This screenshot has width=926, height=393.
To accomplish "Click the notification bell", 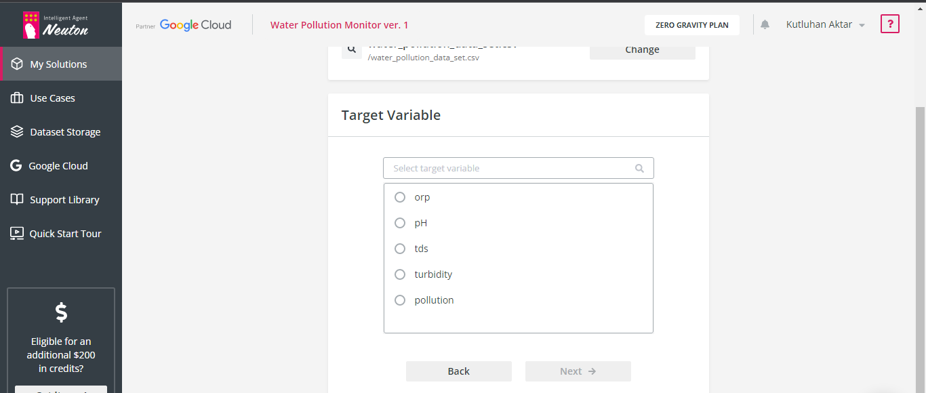I will pos(765,24).
